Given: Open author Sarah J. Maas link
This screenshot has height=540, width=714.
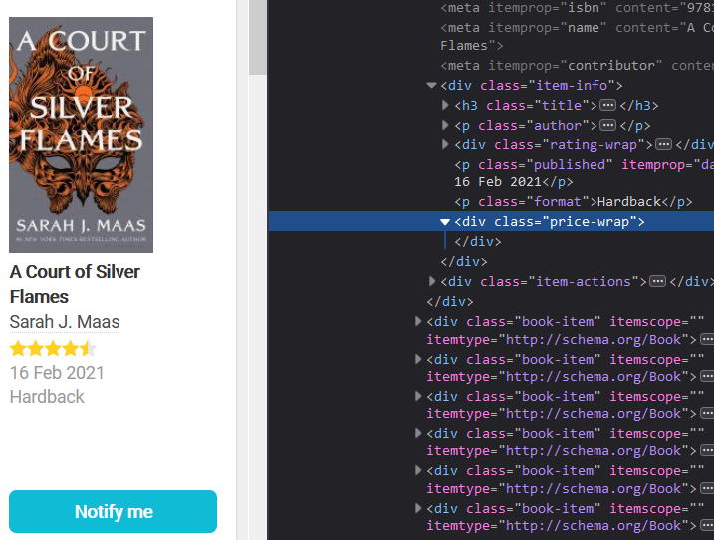Looking at the screenshot, I should tap(64, 322).
